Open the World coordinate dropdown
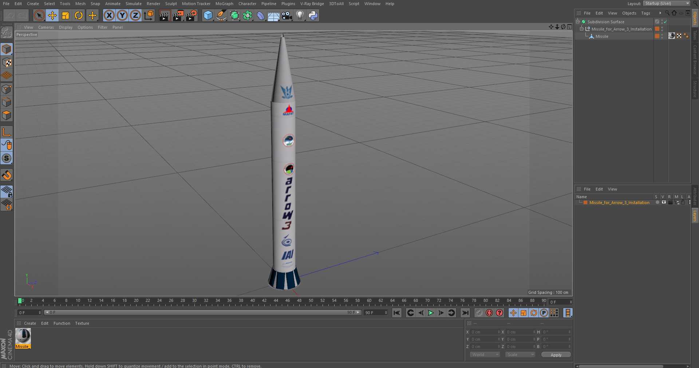 coord(485,355)
